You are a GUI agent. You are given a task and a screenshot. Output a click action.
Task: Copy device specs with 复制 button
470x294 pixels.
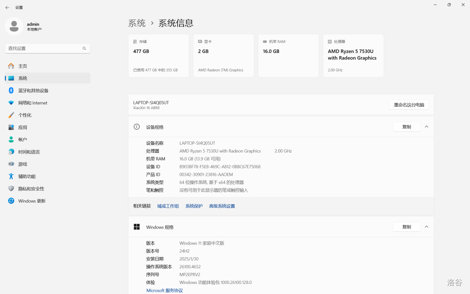pyautogui.click(x=406, y=127)
